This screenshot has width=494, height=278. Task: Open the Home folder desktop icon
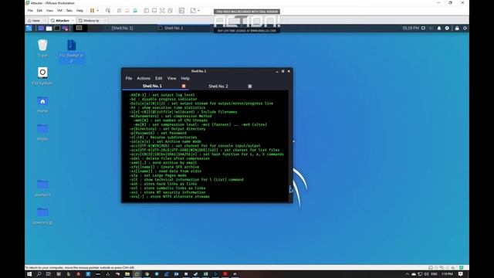tap(42, 104)
